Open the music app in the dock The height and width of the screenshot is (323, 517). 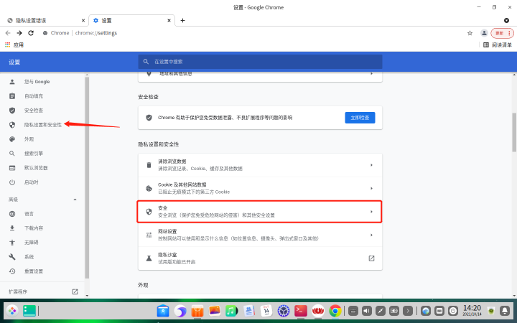(232, 311)
